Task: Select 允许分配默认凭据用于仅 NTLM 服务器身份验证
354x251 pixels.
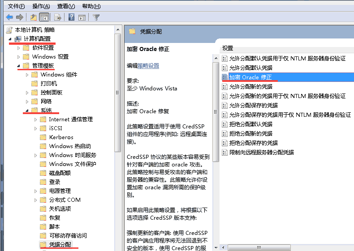Action: coord(287,59)
